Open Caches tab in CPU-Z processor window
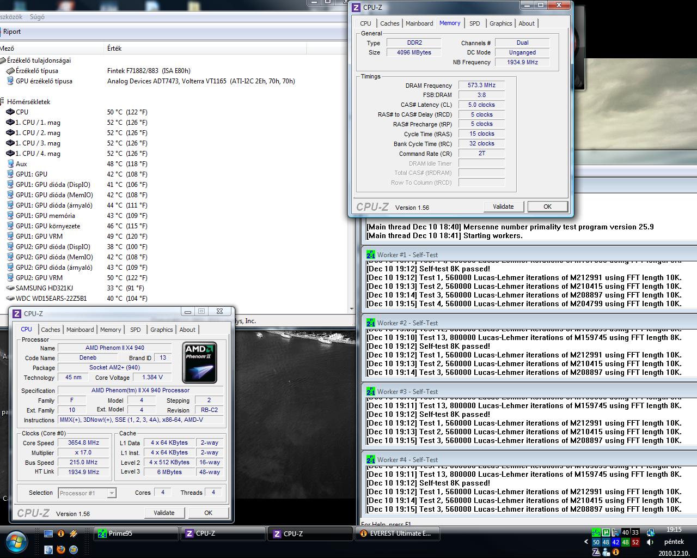This screenshot has width=697, height=558. point(51,330)
